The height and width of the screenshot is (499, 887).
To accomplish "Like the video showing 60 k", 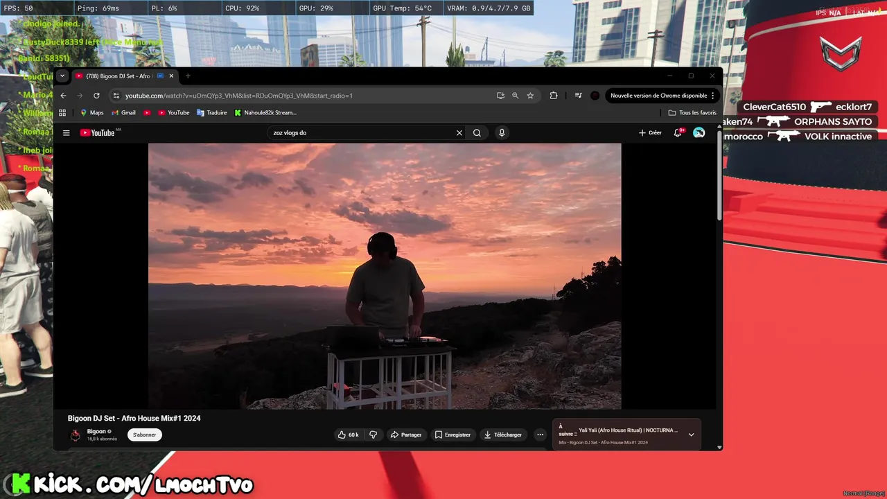I will [x=348, y=435].
